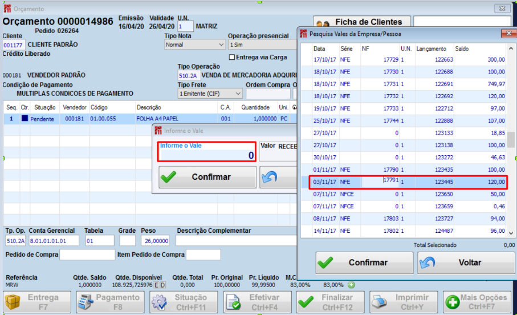Screen dimensions: 517x315
Task: Click the Saldo column header
Action: [x=462, y=49]
